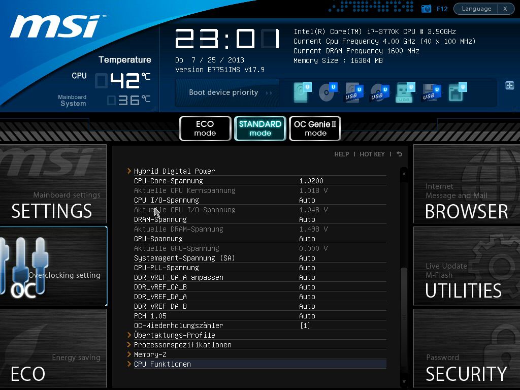
Task: Click the Memory Size 16384 MB text
Action: pyautogui.click(x=338, y=60)
